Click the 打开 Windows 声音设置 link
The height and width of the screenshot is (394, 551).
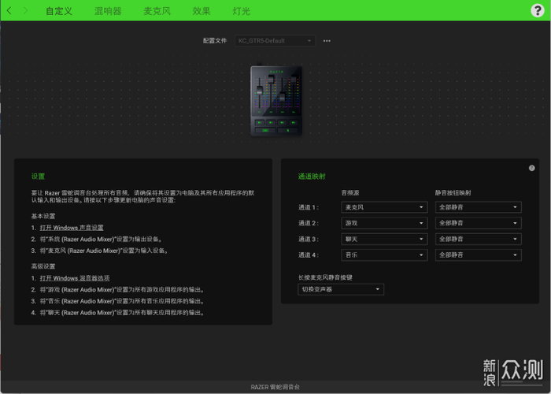click(x=72, y=228)
